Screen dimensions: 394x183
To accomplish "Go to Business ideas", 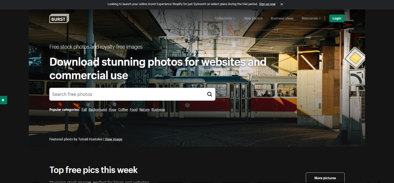I will pos(282,18).
